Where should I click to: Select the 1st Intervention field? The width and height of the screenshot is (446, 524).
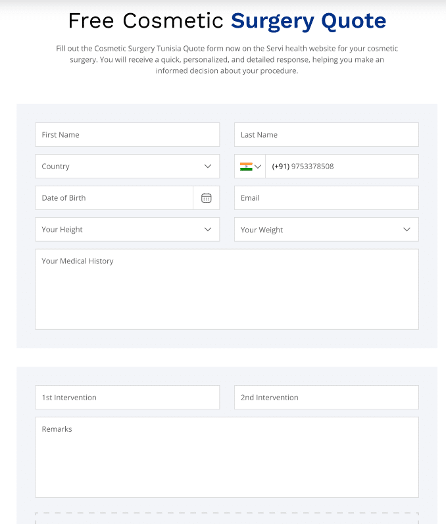(x=128, y=398)
